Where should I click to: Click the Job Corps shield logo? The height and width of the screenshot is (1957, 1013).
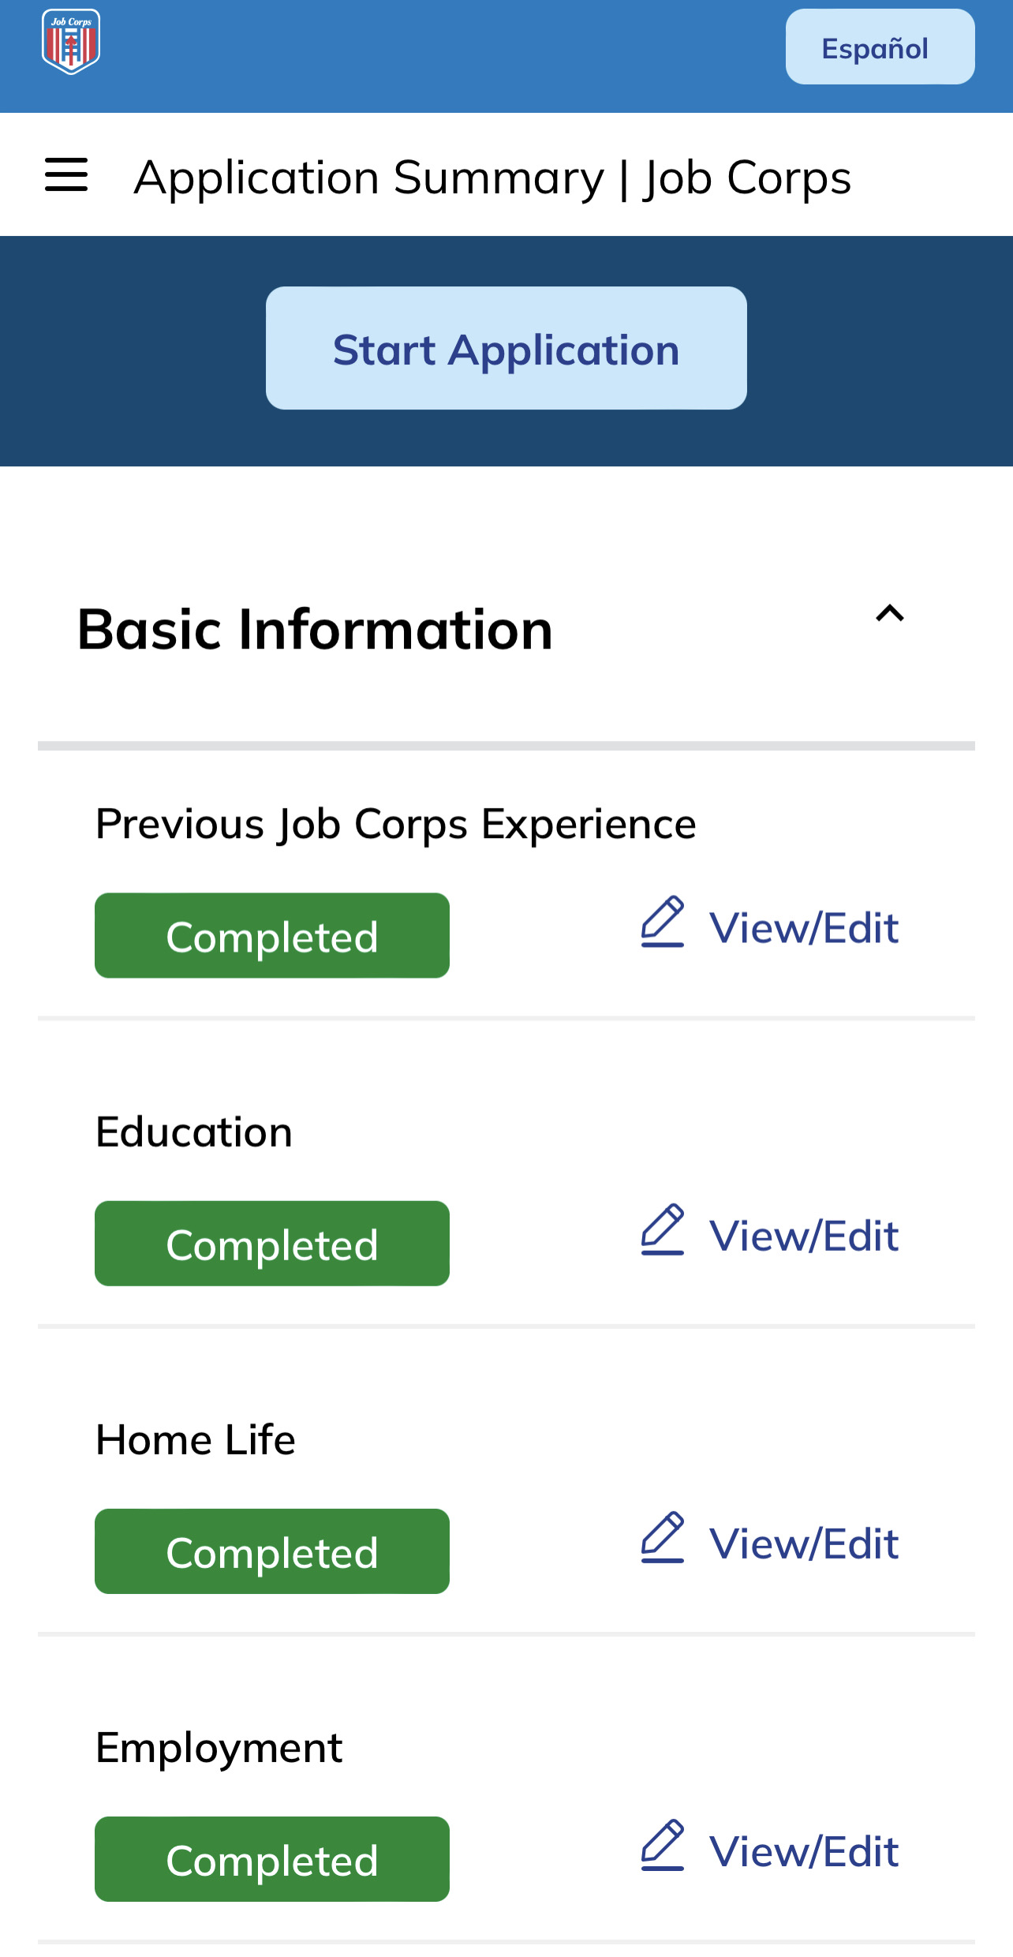[71, 42]
